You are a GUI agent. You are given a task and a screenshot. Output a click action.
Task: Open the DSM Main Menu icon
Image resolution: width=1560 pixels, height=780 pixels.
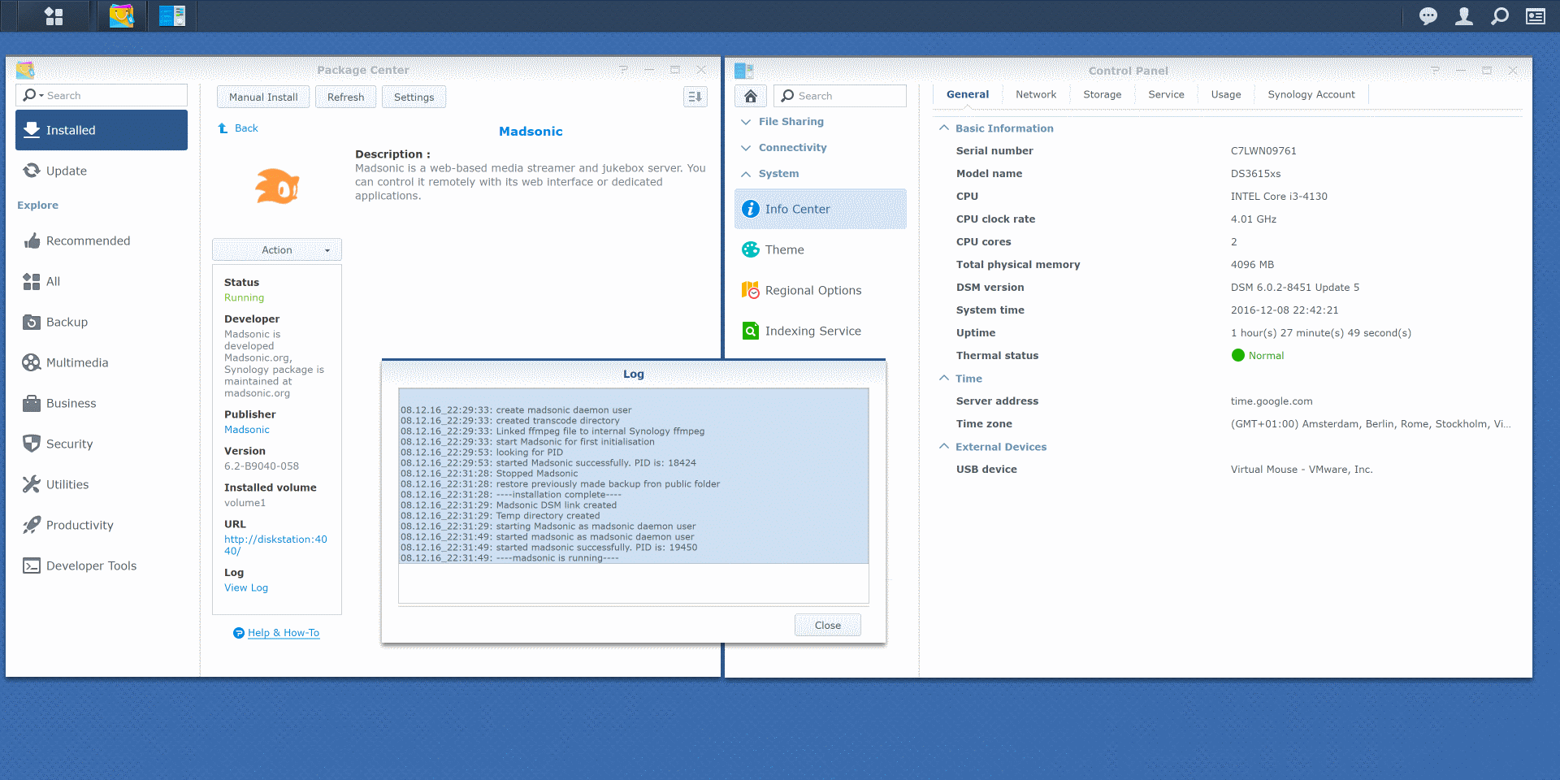coord(54,16)
